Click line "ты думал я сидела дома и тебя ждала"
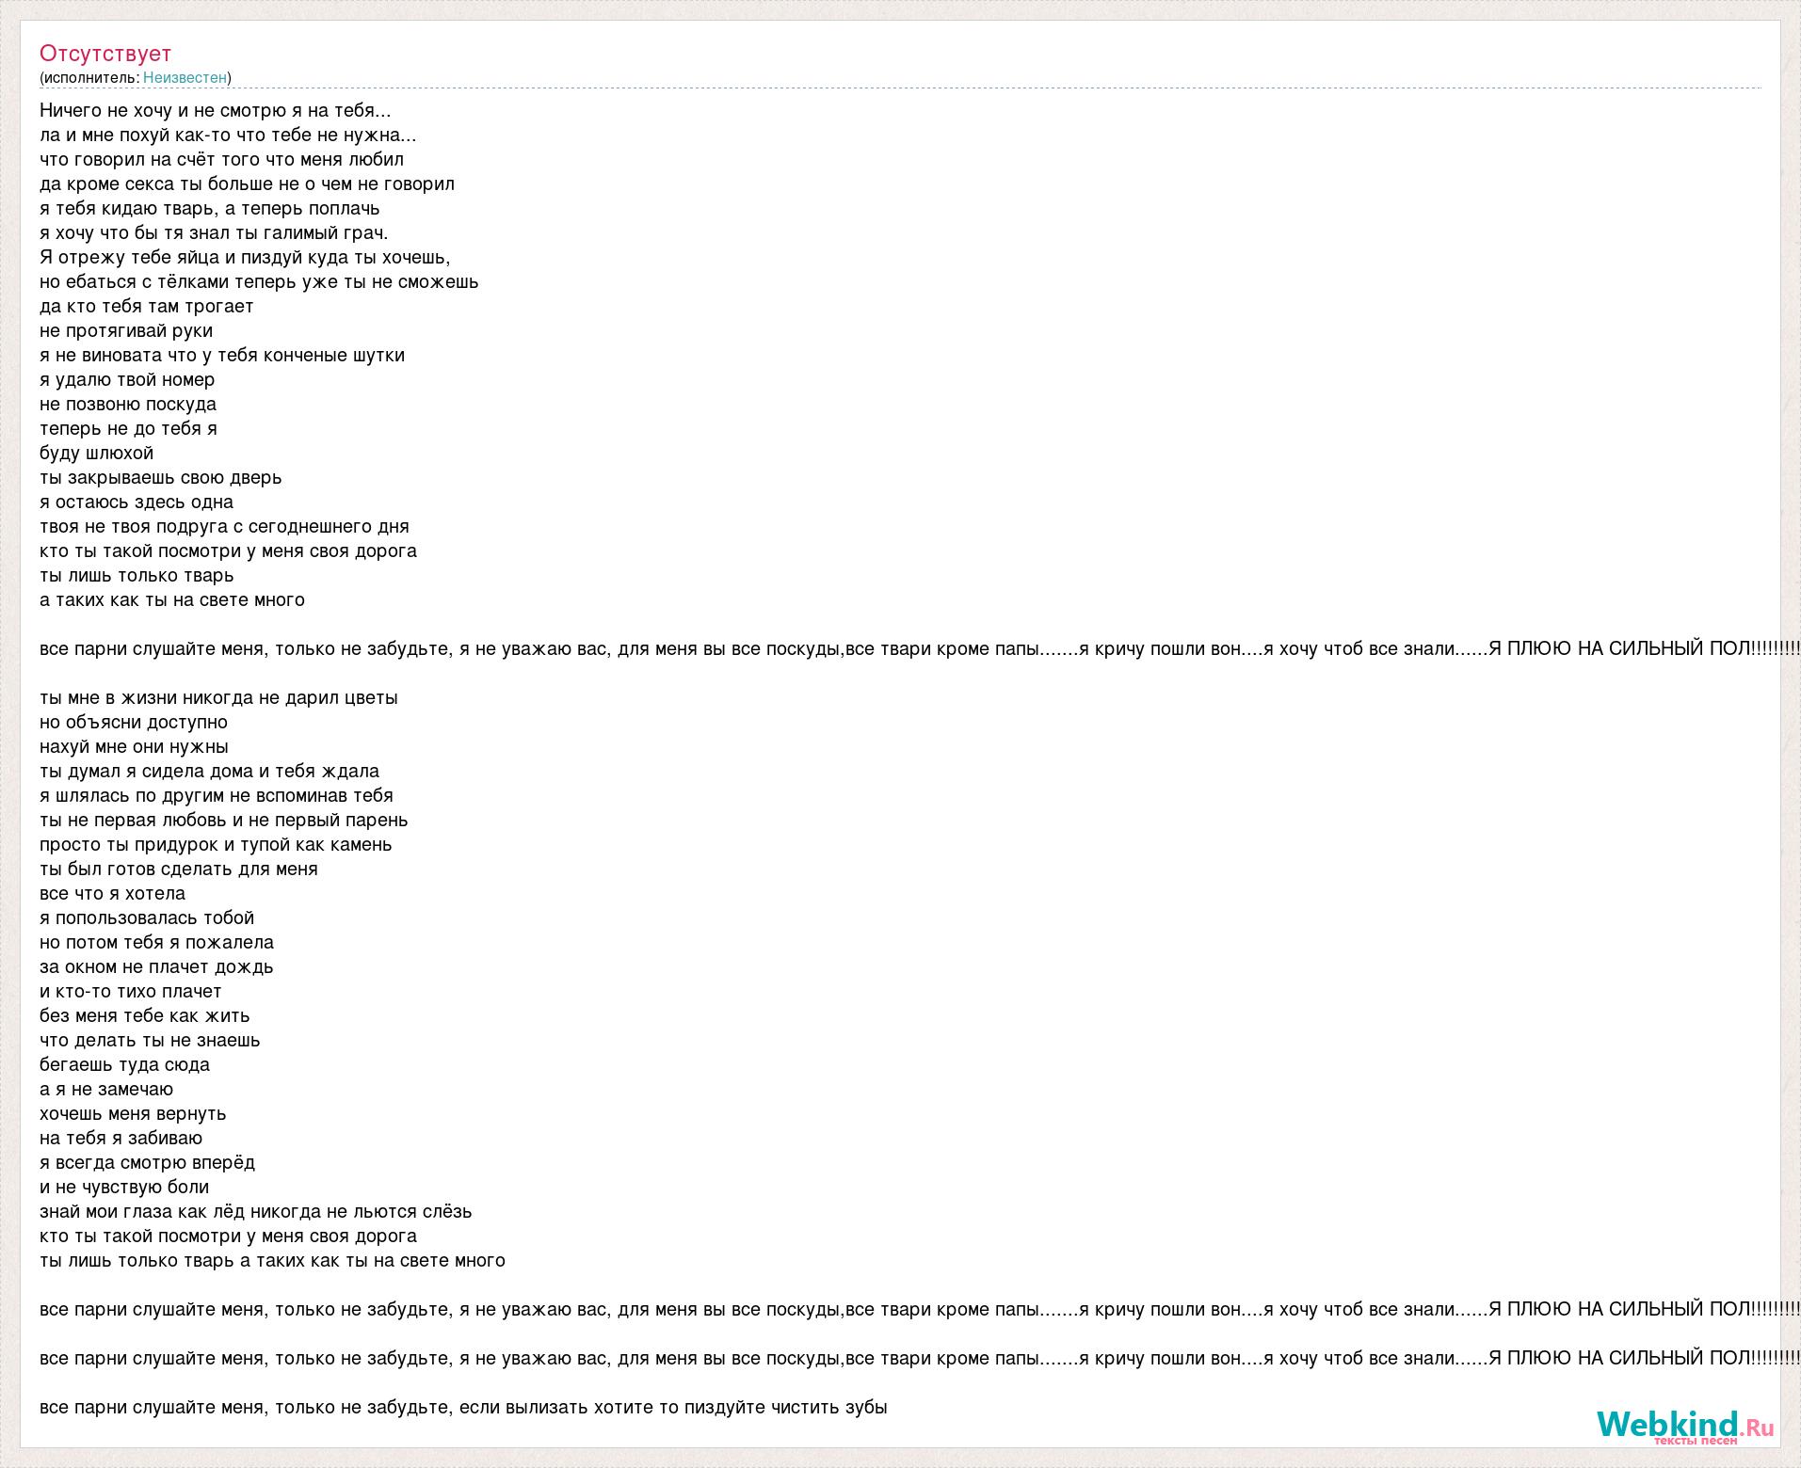 pyautogui.click(x=209, y=772)
